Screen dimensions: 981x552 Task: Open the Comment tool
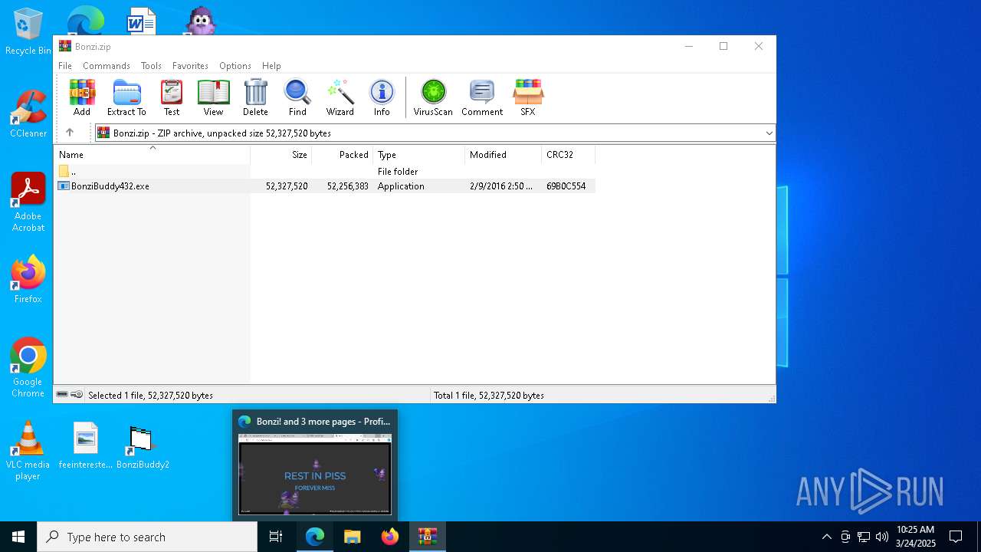[482, 97]
